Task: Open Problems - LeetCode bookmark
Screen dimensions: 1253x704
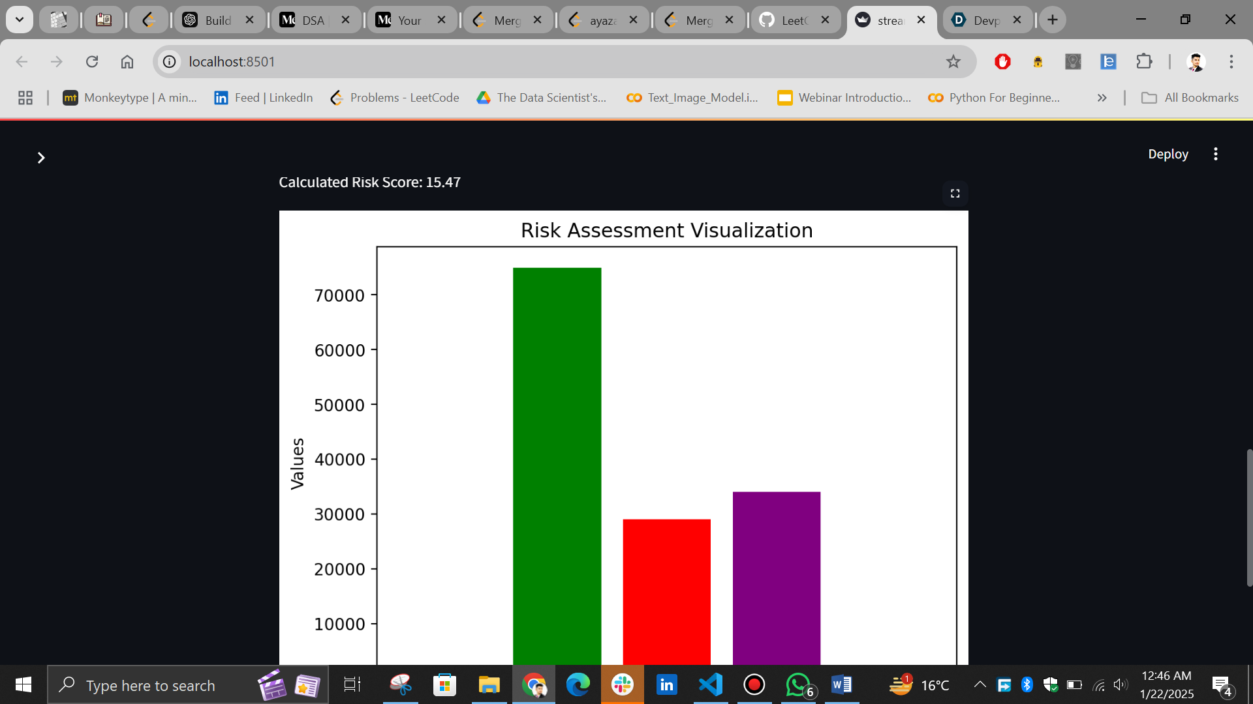Action: point(395,98)
